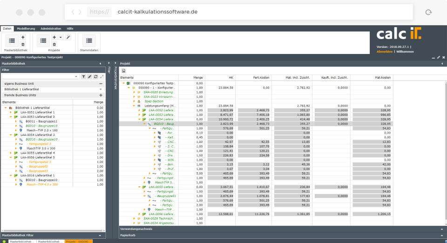Open the Projekte add dropdown arrow
447x243 pixels.
pos(61,37)
